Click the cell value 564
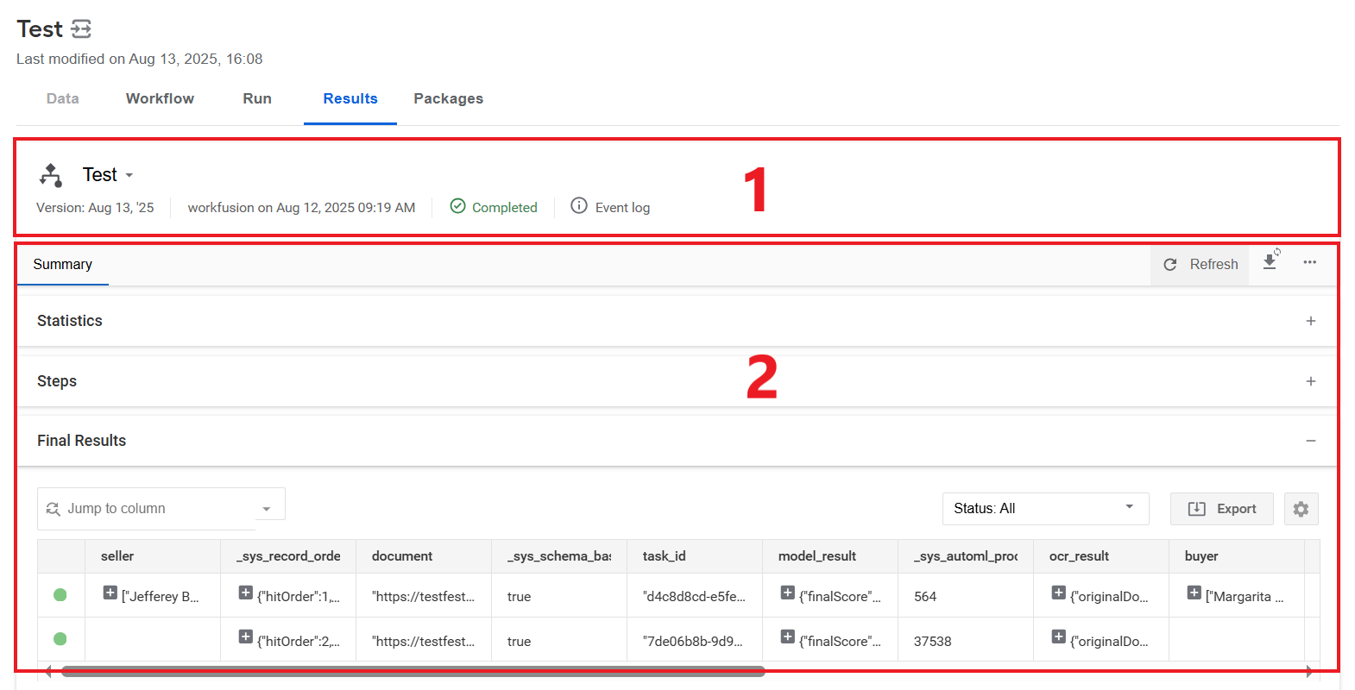Viewport: 1355px width, 690px height. 925,597
